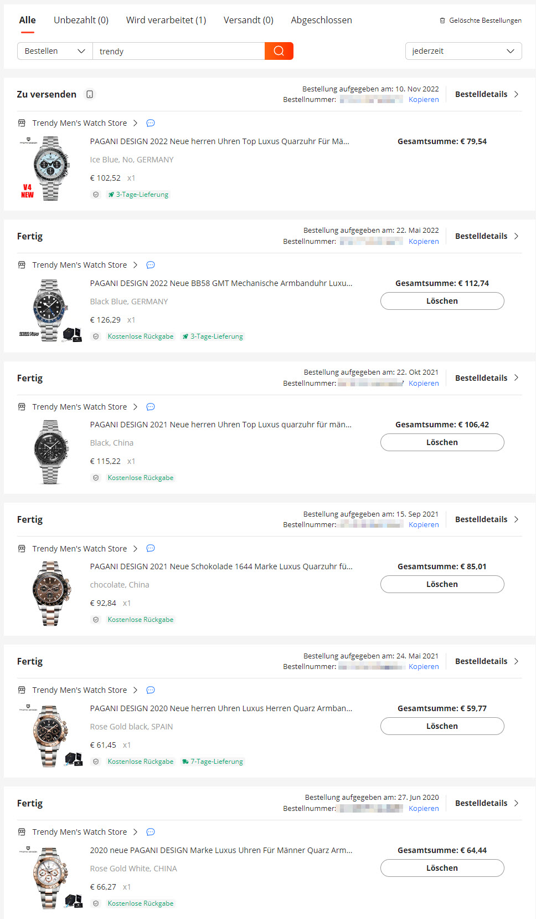The image size is (536, 919).
Task: Open the Black chronograph title from Okt 2021
Action: click(220, 425)
